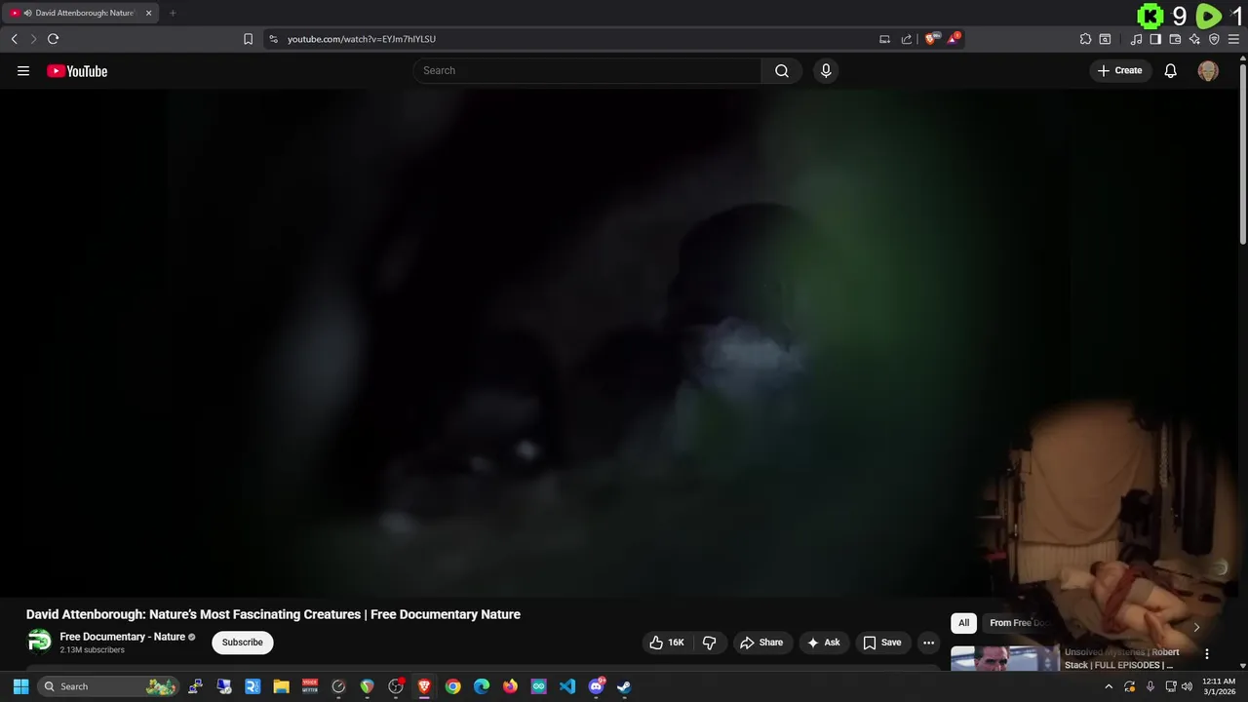Reload the current page
Image resolution: width=1248 pixels, height=702 pixels.
tap(53, 39)
